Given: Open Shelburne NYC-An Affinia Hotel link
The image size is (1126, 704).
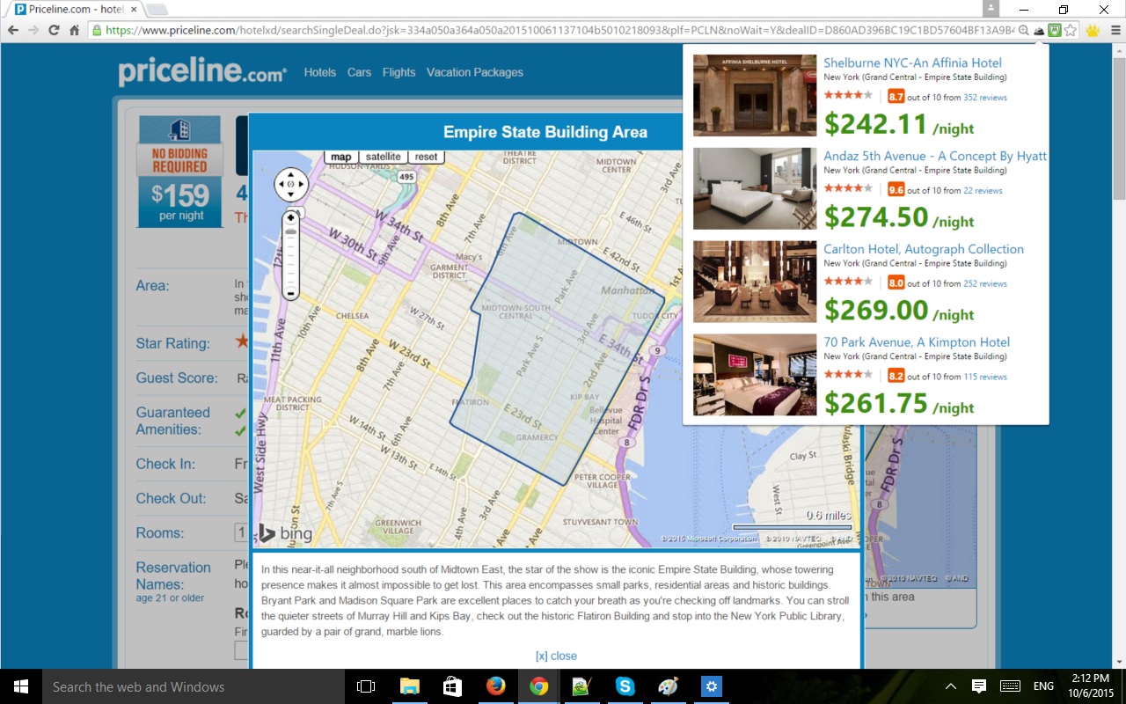Looking at the screenshot, I should click(x=912, y=62).
